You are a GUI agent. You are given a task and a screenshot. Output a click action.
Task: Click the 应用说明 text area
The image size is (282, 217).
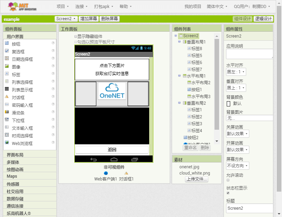pyautogui.click(x=249, y=54)
